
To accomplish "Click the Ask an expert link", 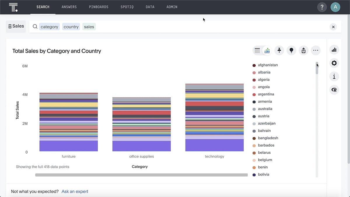I will click(x=75, y=191).
